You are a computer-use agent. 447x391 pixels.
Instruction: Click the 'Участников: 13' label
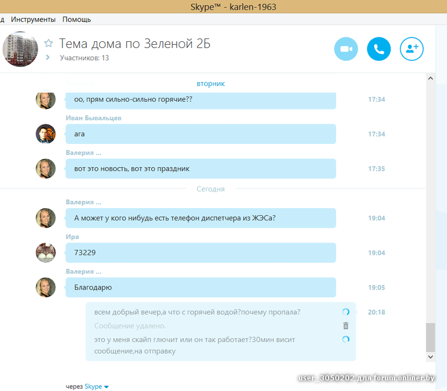pos(84,58)
